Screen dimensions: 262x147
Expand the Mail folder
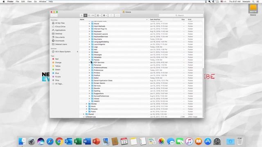coord(89,49)
